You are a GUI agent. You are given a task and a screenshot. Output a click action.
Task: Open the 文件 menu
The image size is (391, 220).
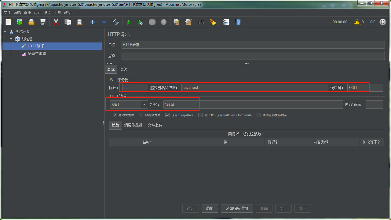tap(7, 13)
